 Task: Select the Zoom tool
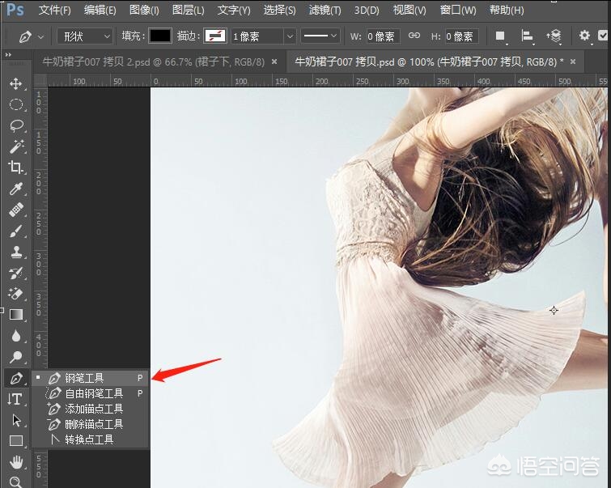[15, 482]
